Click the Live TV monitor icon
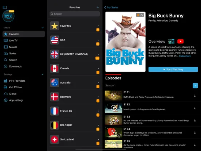The height and width of the screenshot is (151, 201). (x=5, y=40)
